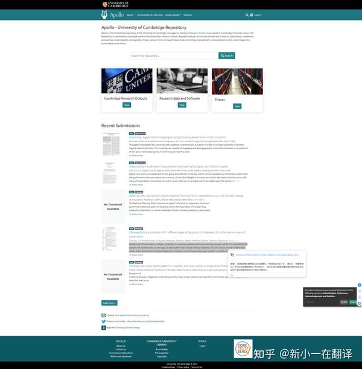The height and width of the screenshot is (369, 362).
Task: View Research data and Software collection
Action: [182, 105]
